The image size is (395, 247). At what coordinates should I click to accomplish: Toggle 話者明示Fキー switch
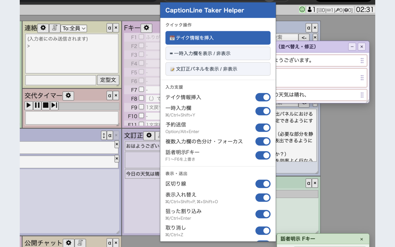pos(263,155)
